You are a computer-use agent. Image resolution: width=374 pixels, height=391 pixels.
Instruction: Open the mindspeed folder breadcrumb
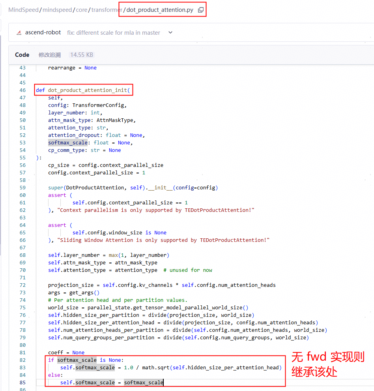(x=57, y=10)
